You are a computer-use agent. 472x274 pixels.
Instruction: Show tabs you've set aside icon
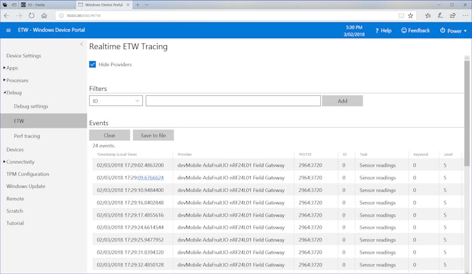tap(5, 5)
